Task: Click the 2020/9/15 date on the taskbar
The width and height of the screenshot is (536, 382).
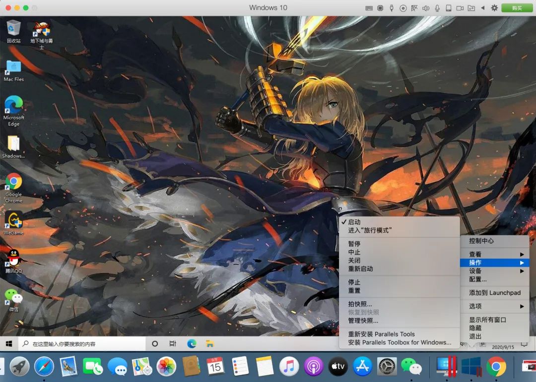Action: [503, 347]
